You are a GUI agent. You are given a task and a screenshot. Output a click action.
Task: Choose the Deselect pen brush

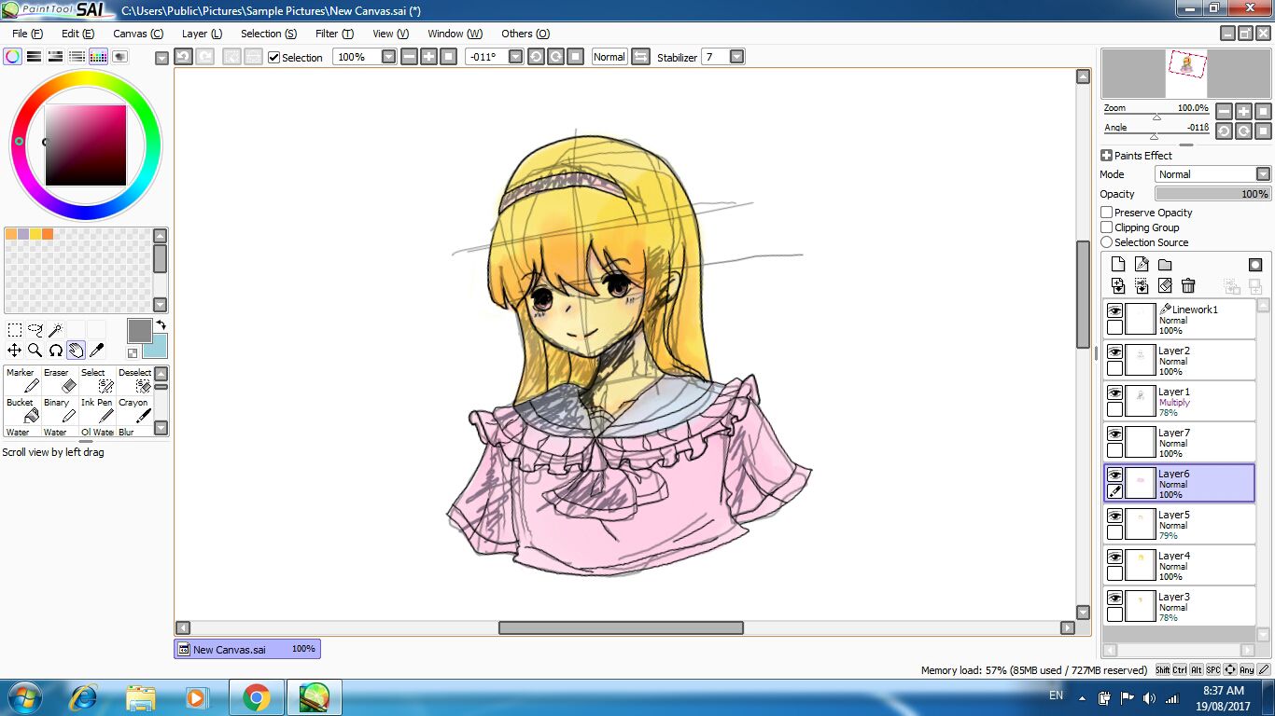pyautogui.click(x=134, y=380)
